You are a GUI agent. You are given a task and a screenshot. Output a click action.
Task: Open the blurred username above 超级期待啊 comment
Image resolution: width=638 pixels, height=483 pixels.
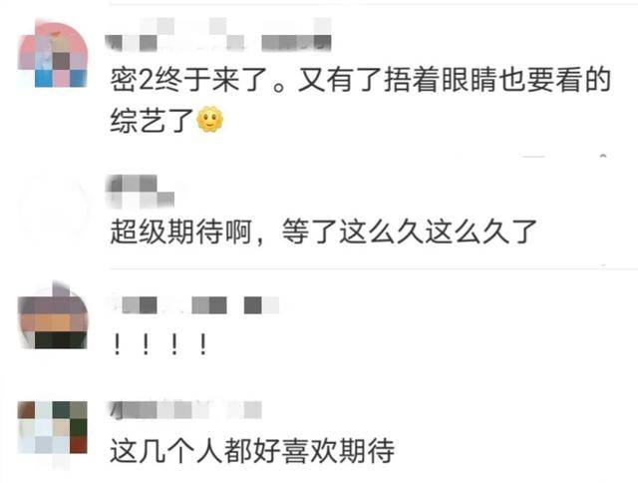(140, 191)
